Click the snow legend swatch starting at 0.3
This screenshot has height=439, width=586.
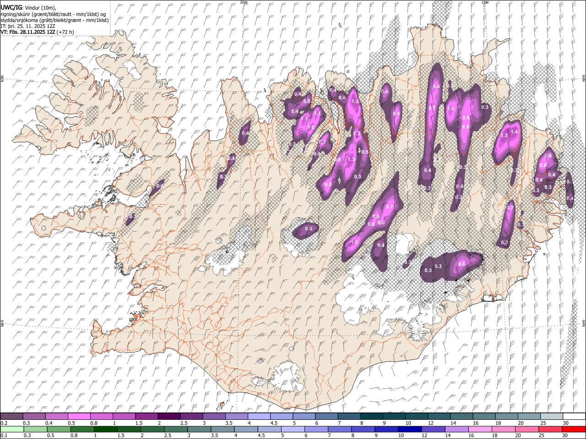[x=34, y=416]
